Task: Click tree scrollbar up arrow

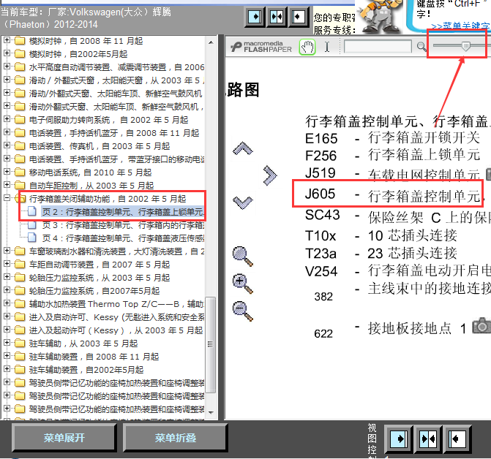Action: tap(211, 42)
